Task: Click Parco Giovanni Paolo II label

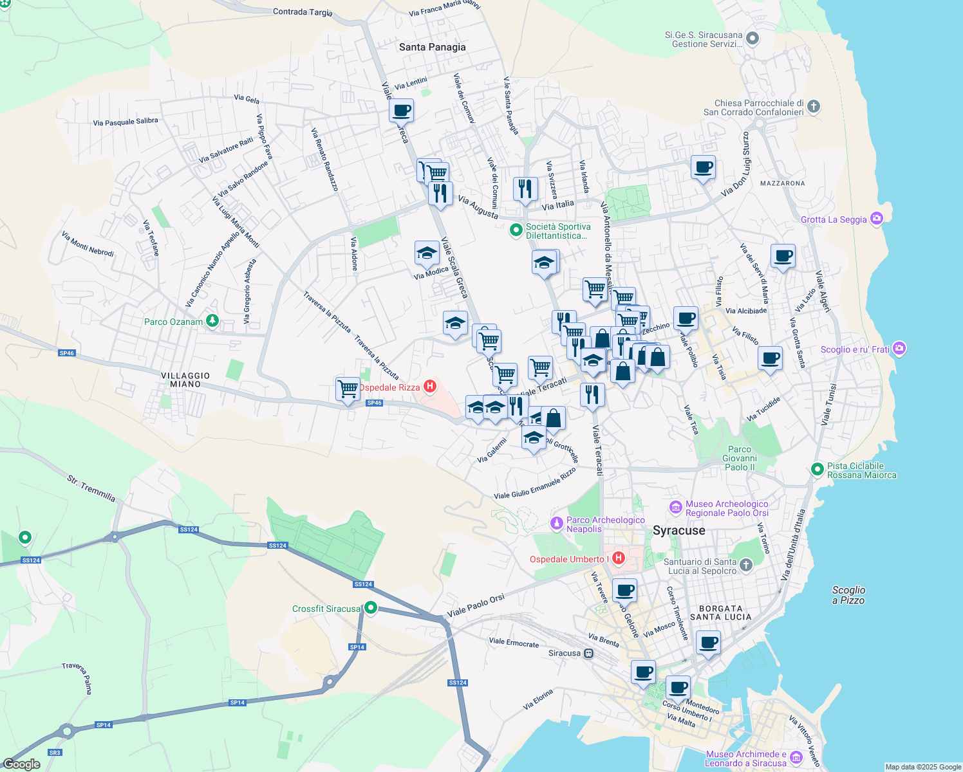Action: pos(740,458)
